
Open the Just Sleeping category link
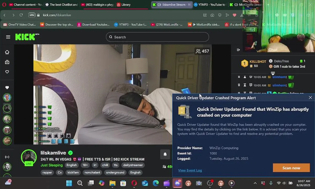(52, 165)
